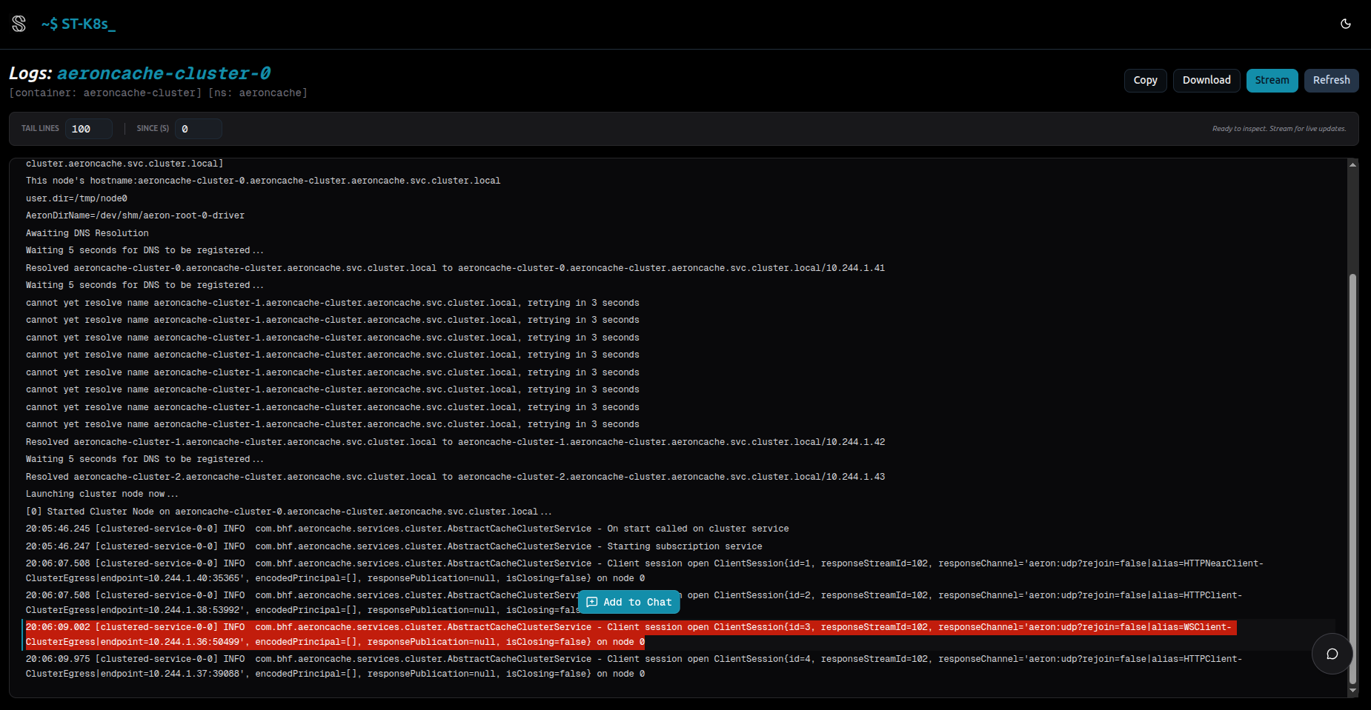Click the ST-K8s logo icon
Screen dimensions: 1371x710
pyautogui.click(x=19, y=24)
